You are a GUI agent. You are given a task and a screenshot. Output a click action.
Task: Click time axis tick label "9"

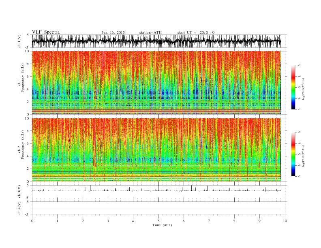259,221
